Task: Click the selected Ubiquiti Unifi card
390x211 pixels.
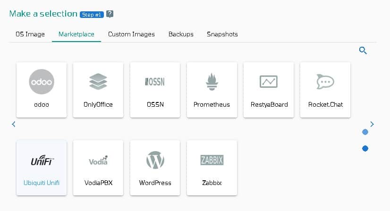Action: coord(42,168)
